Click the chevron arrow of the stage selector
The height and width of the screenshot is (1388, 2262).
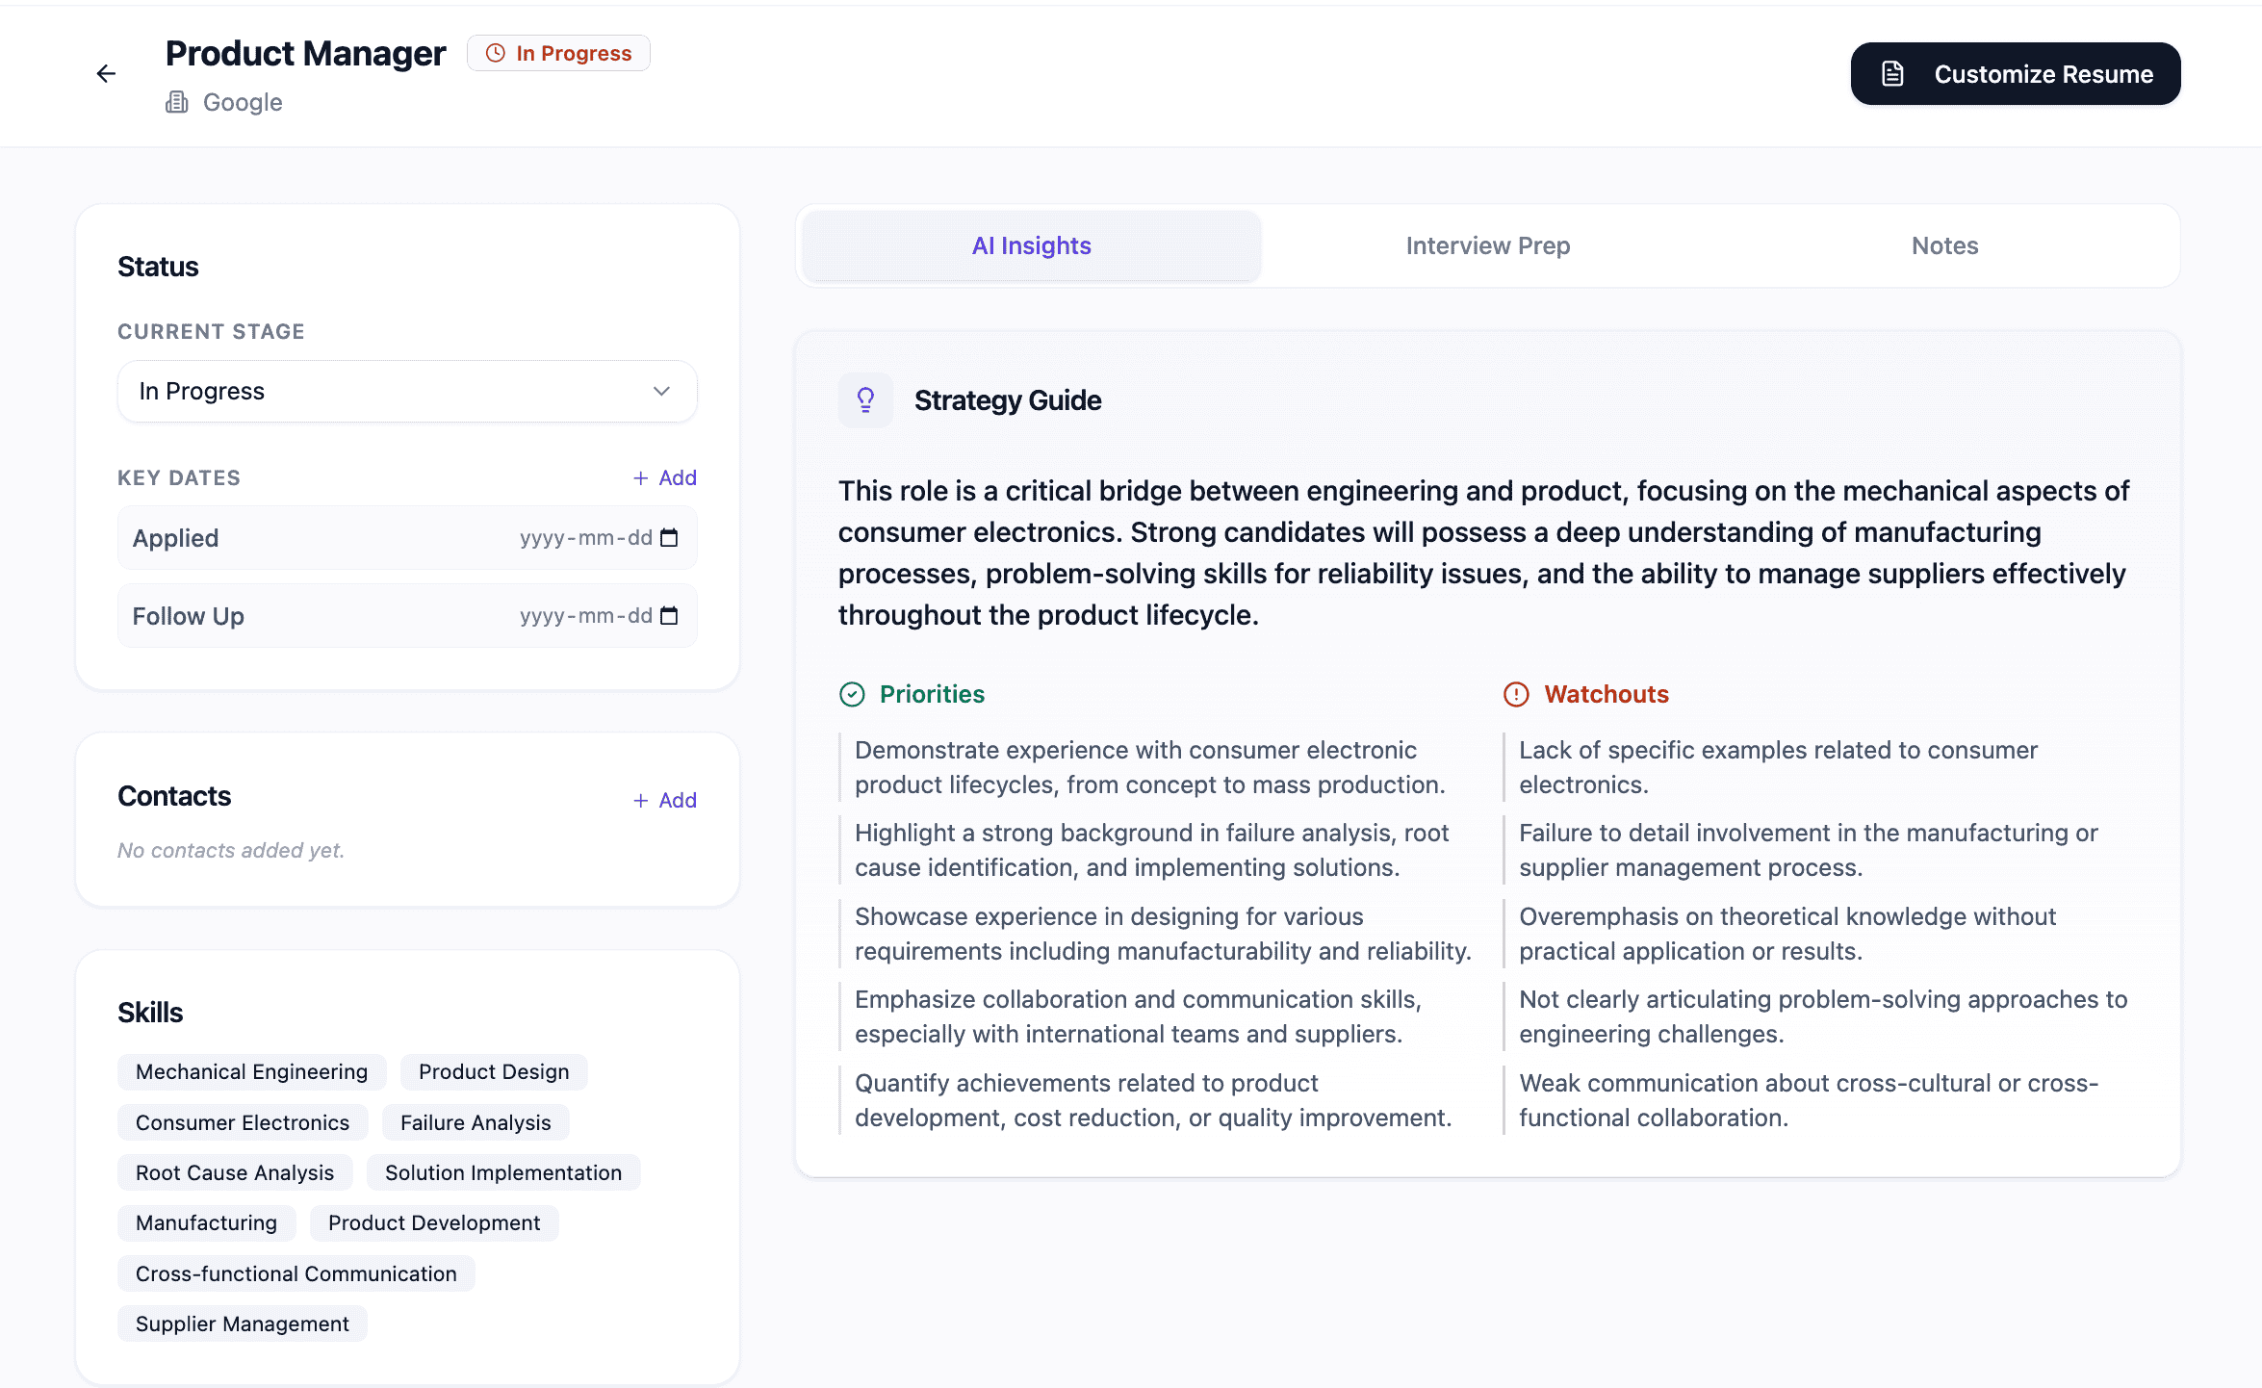click(661, 392)
